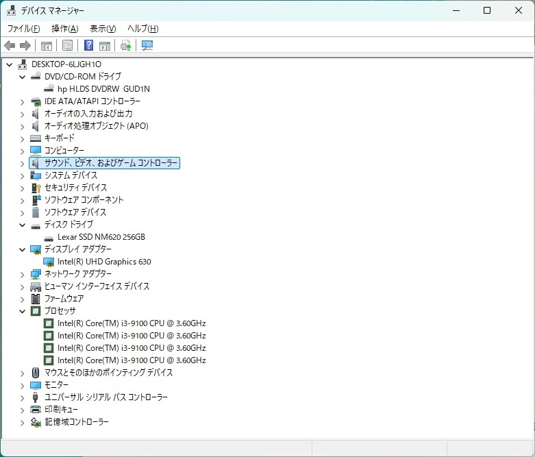
Task: Click the Device Manager title bar icon
Action: (x=11, y=10)
